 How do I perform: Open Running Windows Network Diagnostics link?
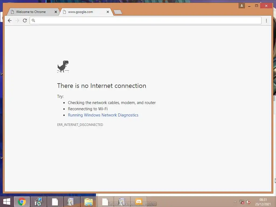(x=103, y=115)
